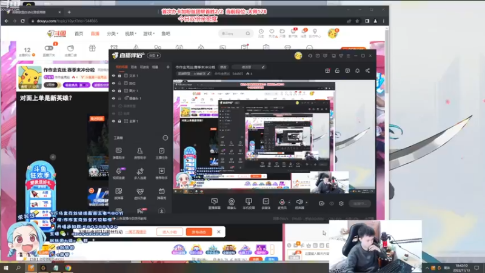Toggle visibility of 图片 1 source
485x273 pixels.
click(113, 90)
